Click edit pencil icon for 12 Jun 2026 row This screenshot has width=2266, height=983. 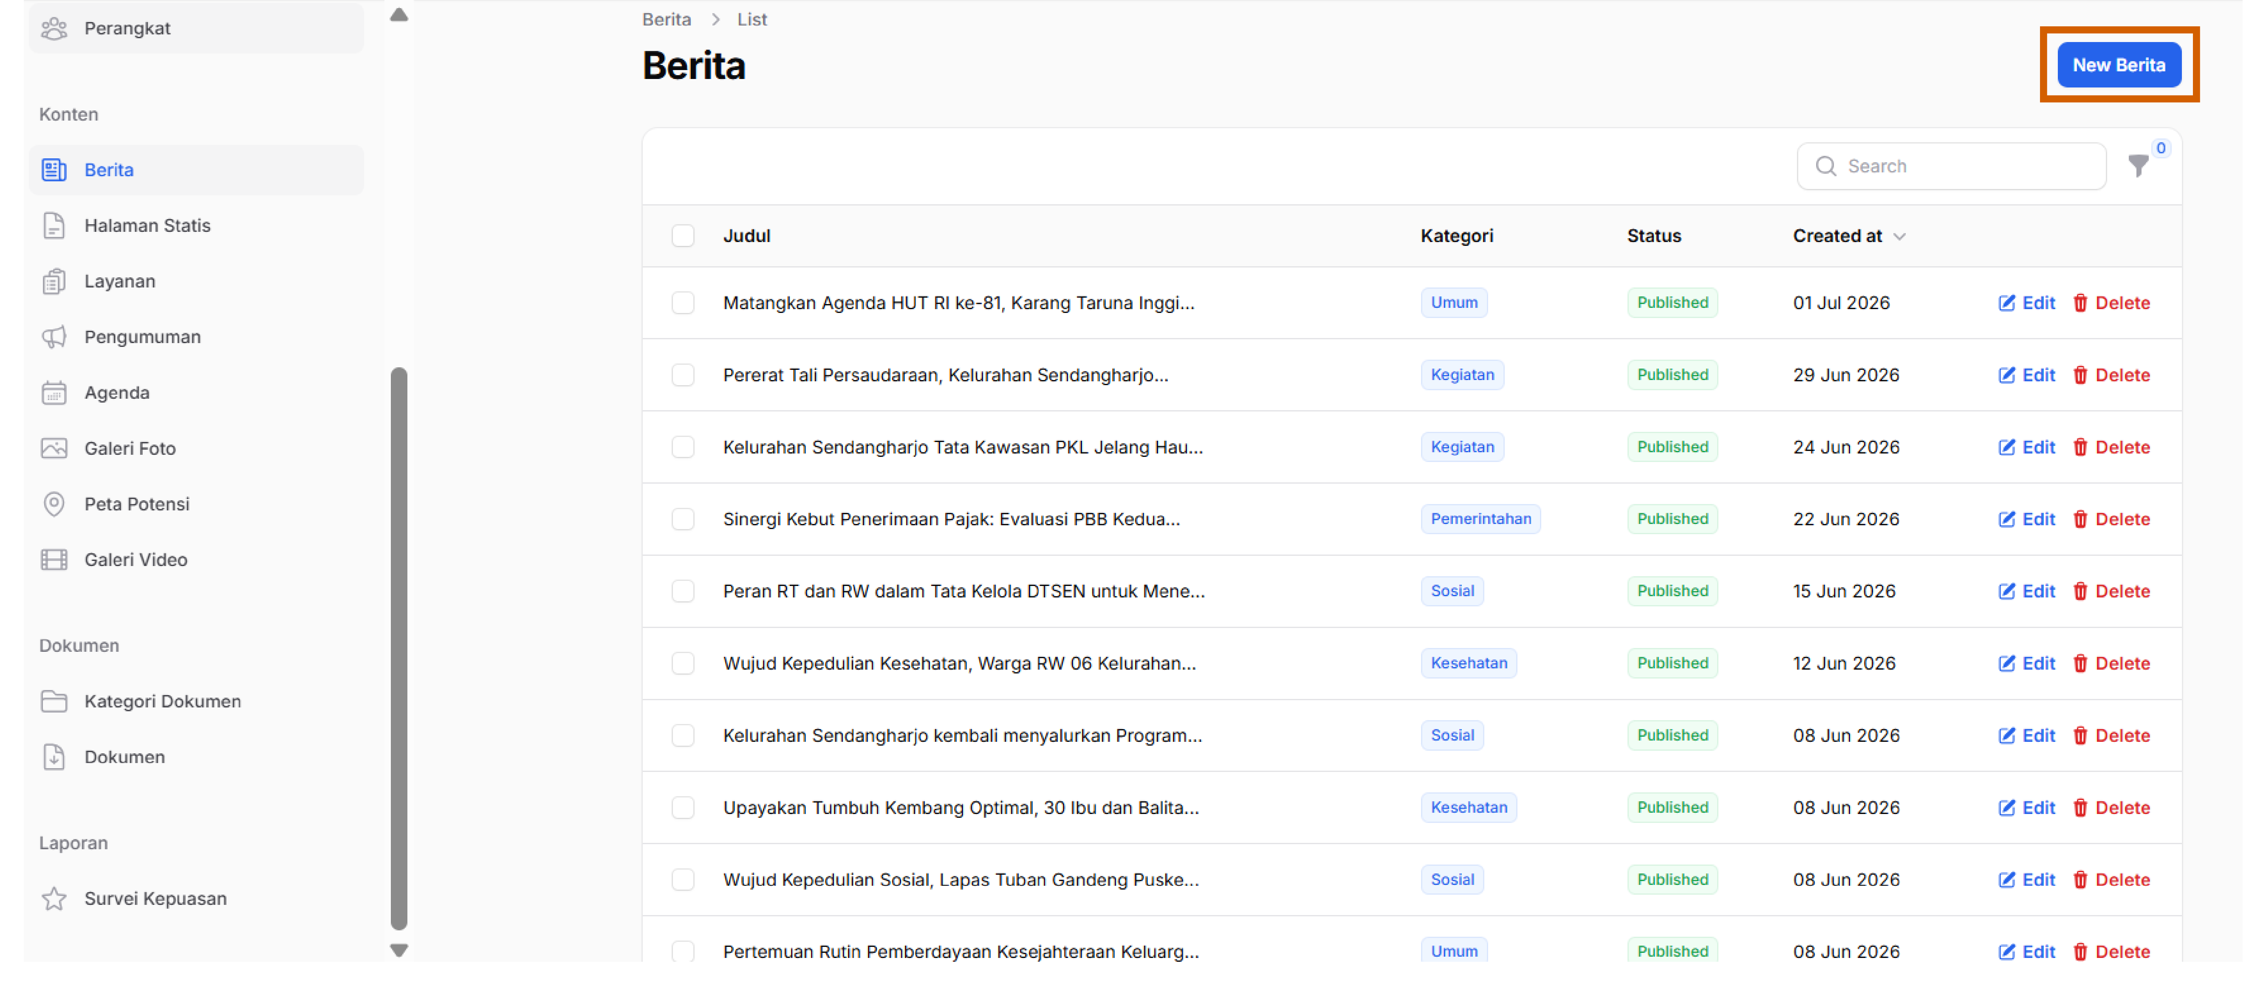(x=2006, y=663)
